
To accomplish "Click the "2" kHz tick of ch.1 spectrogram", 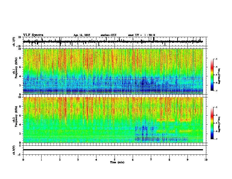I will click(x=20, y=85).
